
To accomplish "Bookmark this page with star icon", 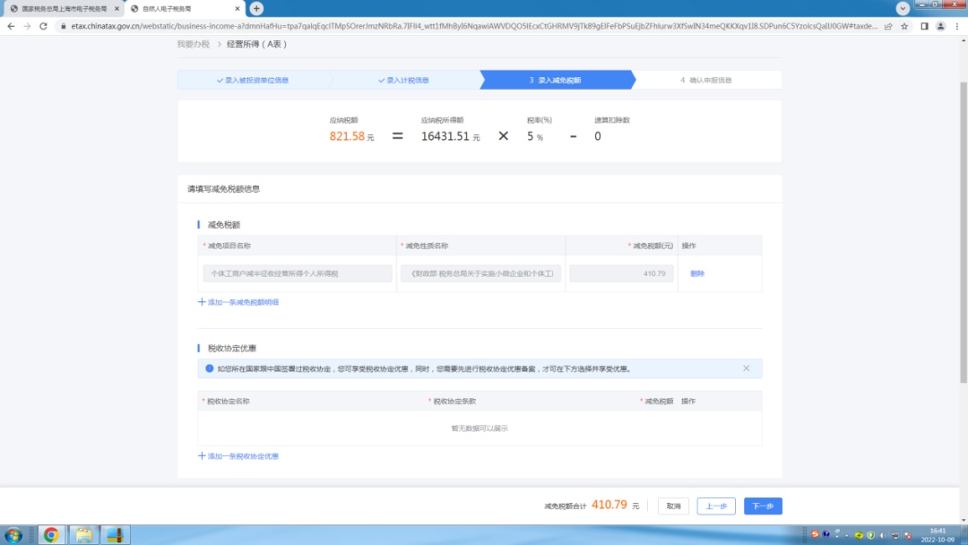I will click(904, 27).
